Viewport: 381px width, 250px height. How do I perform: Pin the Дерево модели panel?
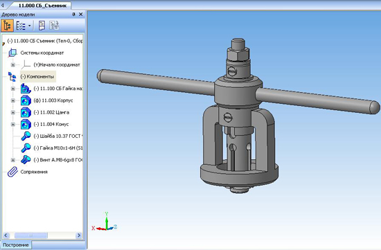73,15
